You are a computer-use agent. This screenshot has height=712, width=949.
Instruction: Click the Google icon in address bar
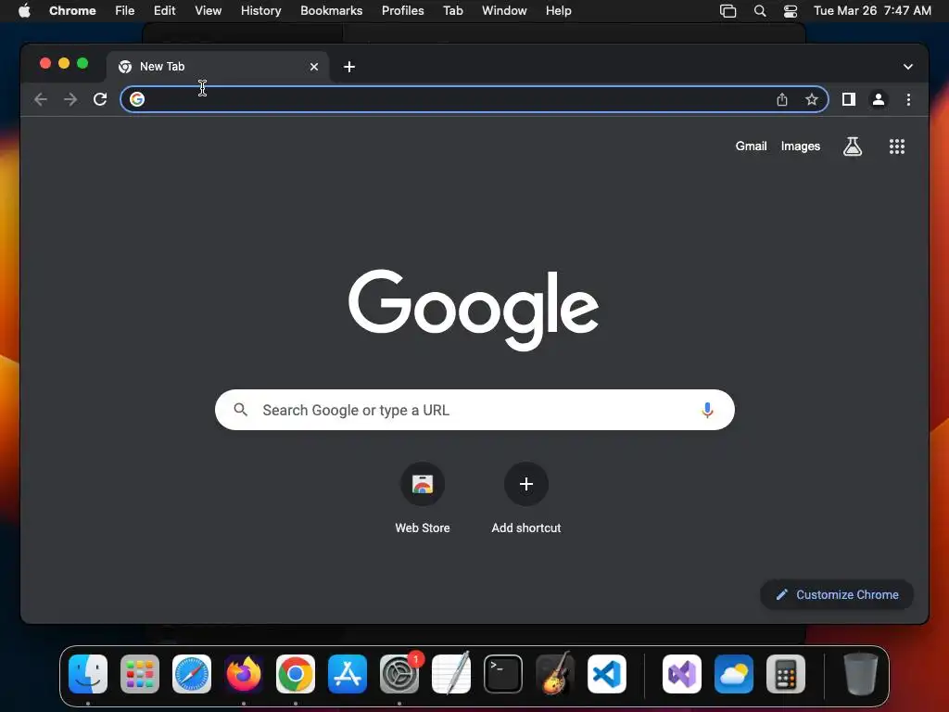[x=137, y=99]
